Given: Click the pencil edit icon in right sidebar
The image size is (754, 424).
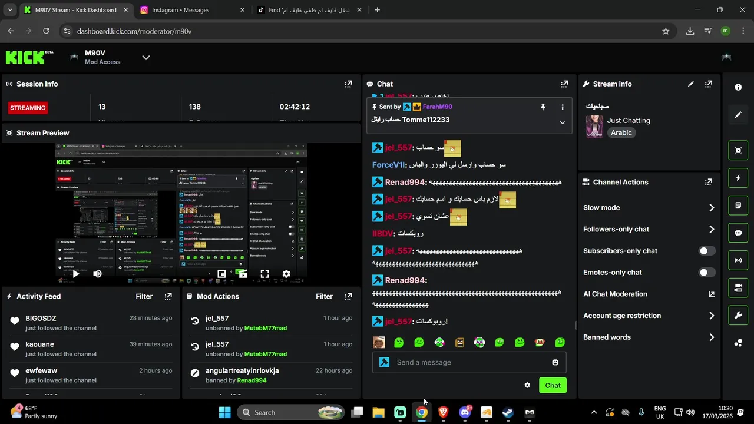Looking at the screenshot, I should (x=738, y=115).
